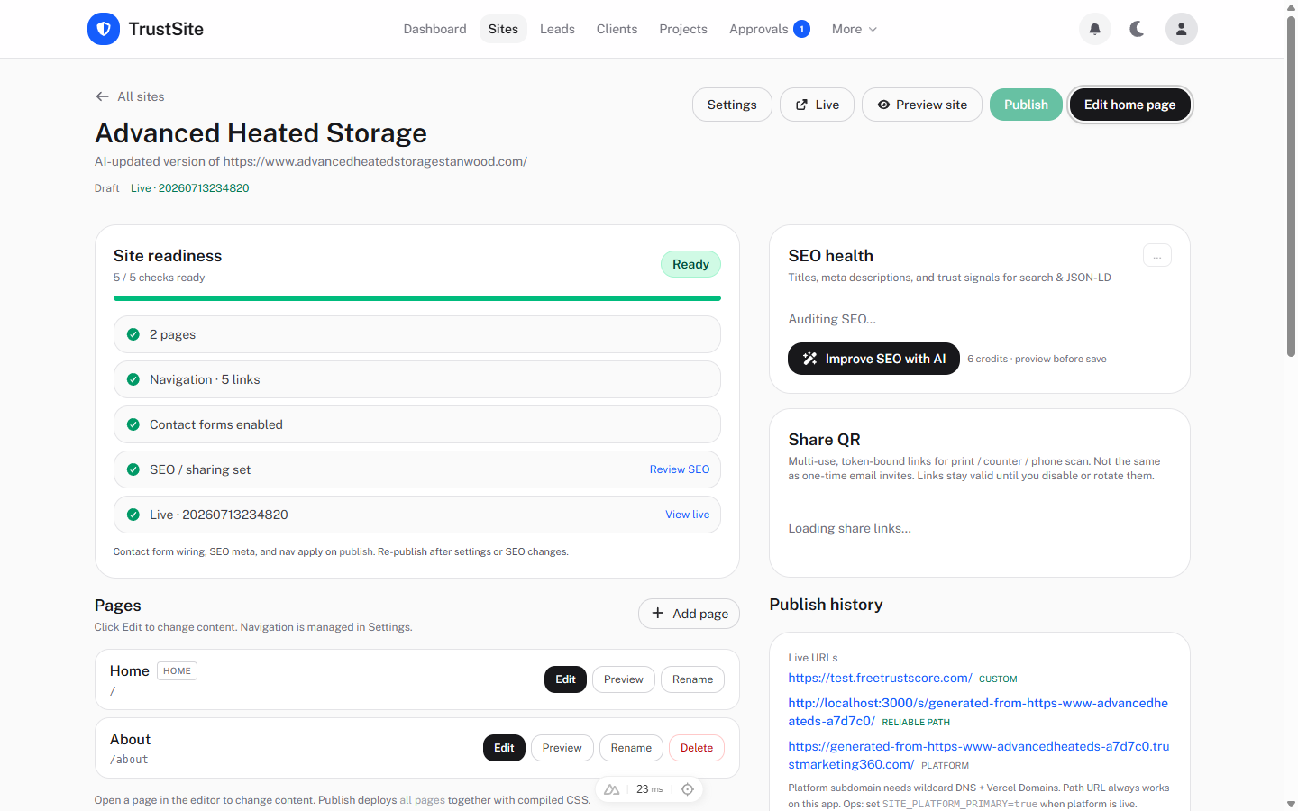The image size is (1298, 811).
Task: Click the Preview site eye button
Action: tap(922, 105)
